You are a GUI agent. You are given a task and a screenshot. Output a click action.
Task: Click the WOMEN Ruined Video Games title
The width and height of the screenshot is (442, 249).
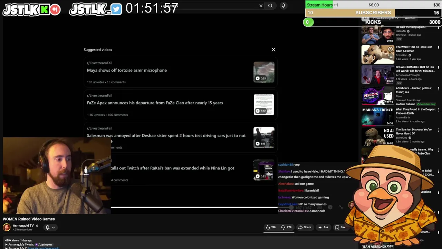tap(29, 219)
